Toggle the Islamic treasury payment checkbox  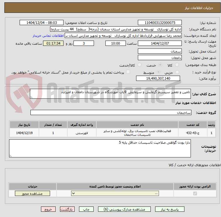[128, 72]
